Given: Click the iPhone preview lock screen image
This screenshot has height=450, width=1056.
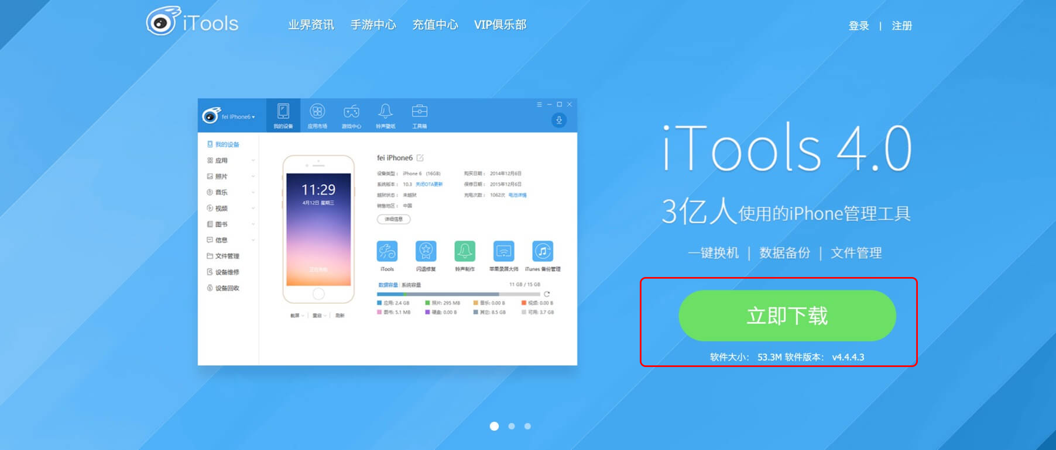Looking at the screenshot, I should click(x=318, y=229).
